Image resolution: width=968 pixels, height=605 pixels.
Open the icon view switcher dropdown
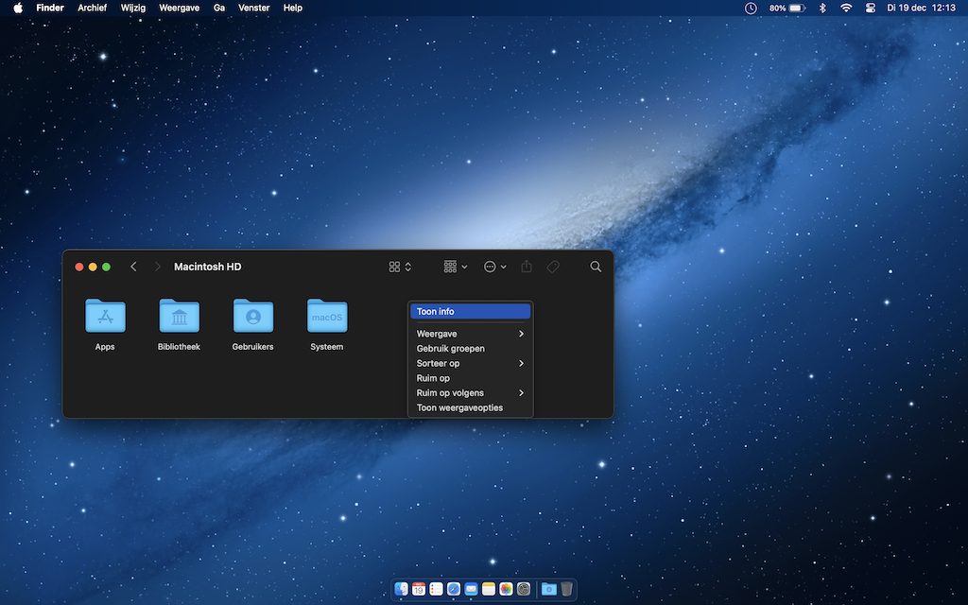point(400,267)
